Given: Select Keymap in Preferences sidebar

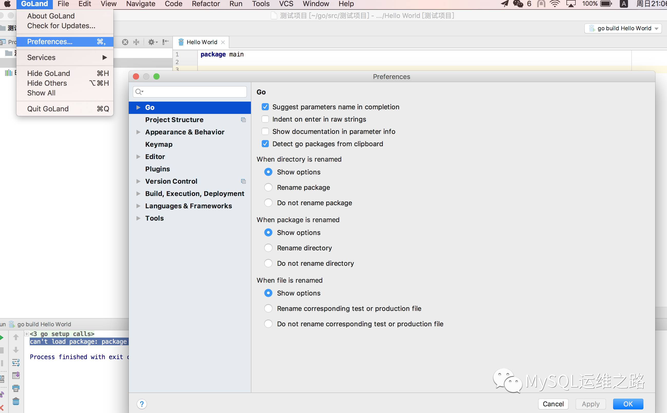Looking at the screenshot, I should click(x=190, y=144).
